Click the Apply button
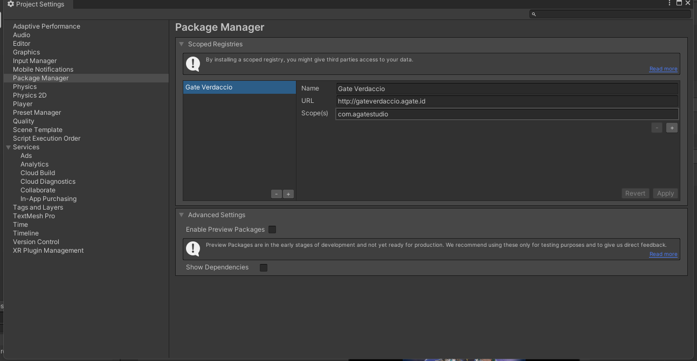Screen dimensions: 697x361 point(665,193)
